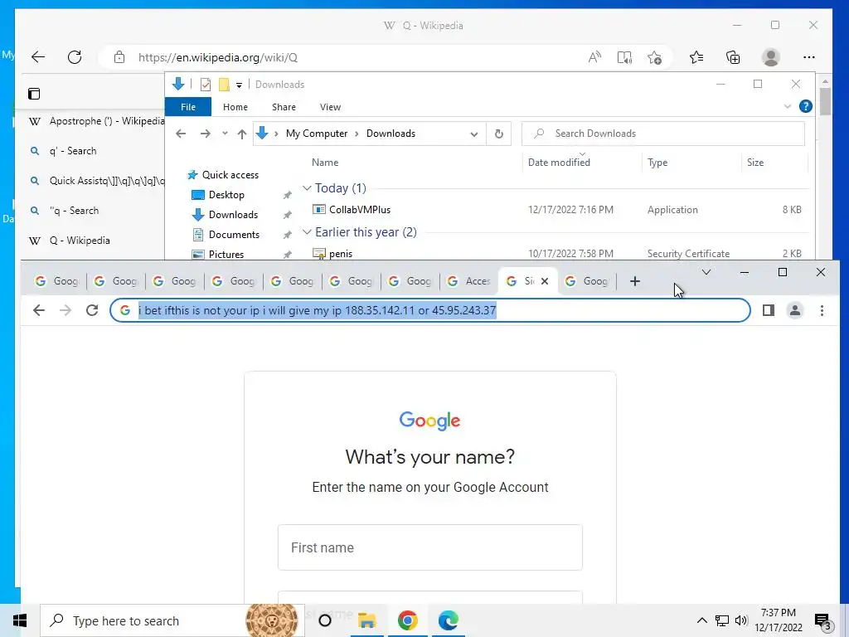The width and height of the screenshot is (849, 637).
Task: Collapse the Earlier this year (2) group
Action: (307, 232)
